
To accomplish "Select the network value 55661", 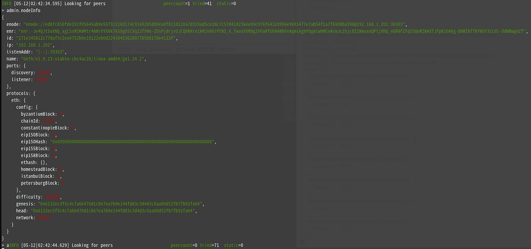I will click(x=44, y=218).
